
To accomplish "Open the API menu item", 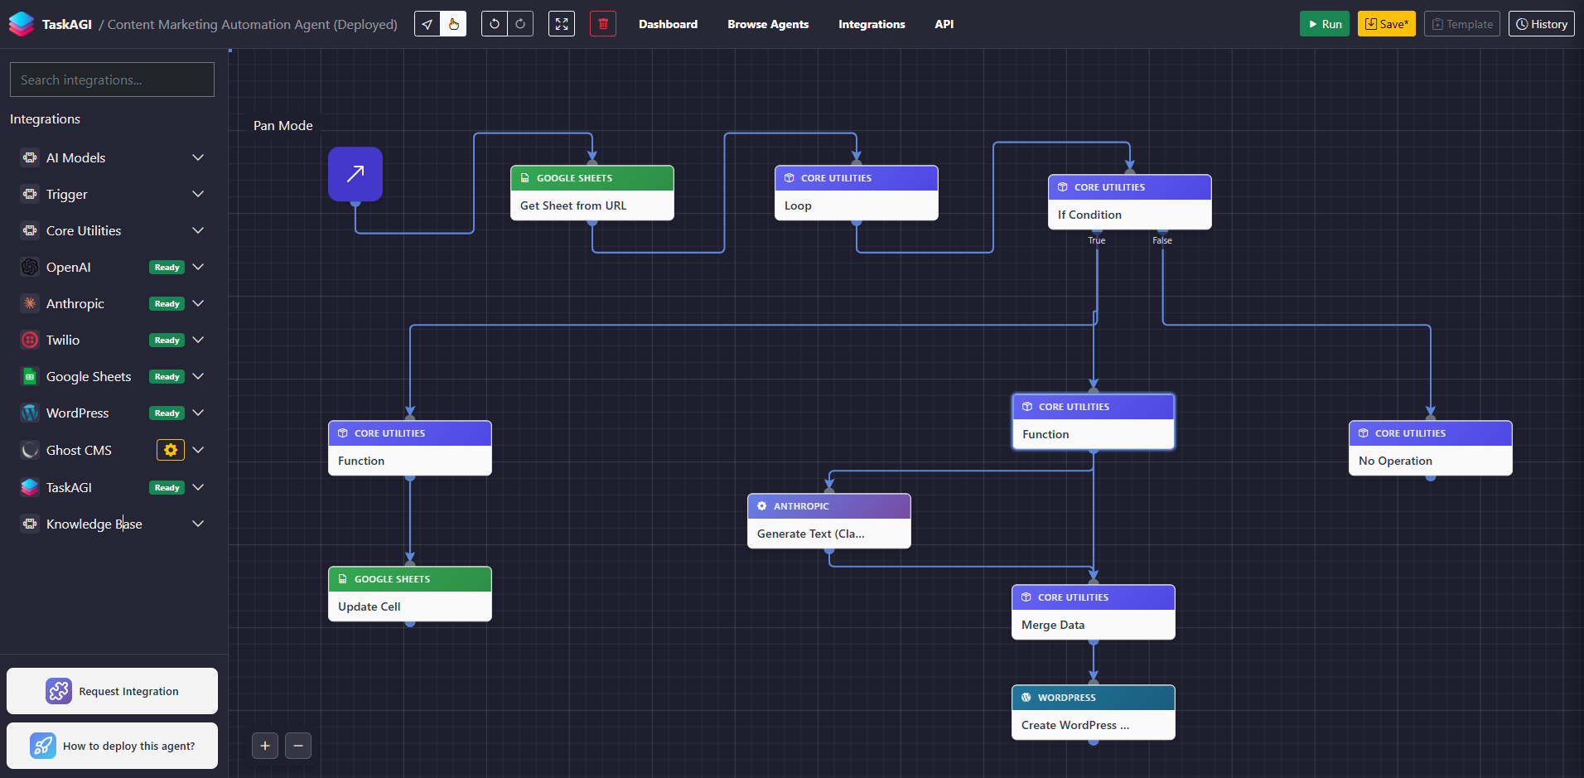I will [944, 24].
